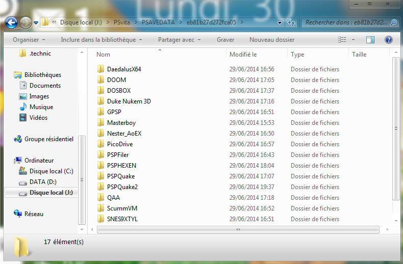
Task: Select Réseau in the navigation pane
Action: pos(29,214)
